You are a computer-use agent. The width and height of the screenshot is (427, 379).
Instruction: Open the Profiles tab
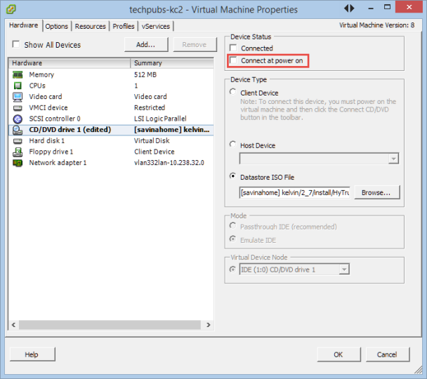[124, 27]
